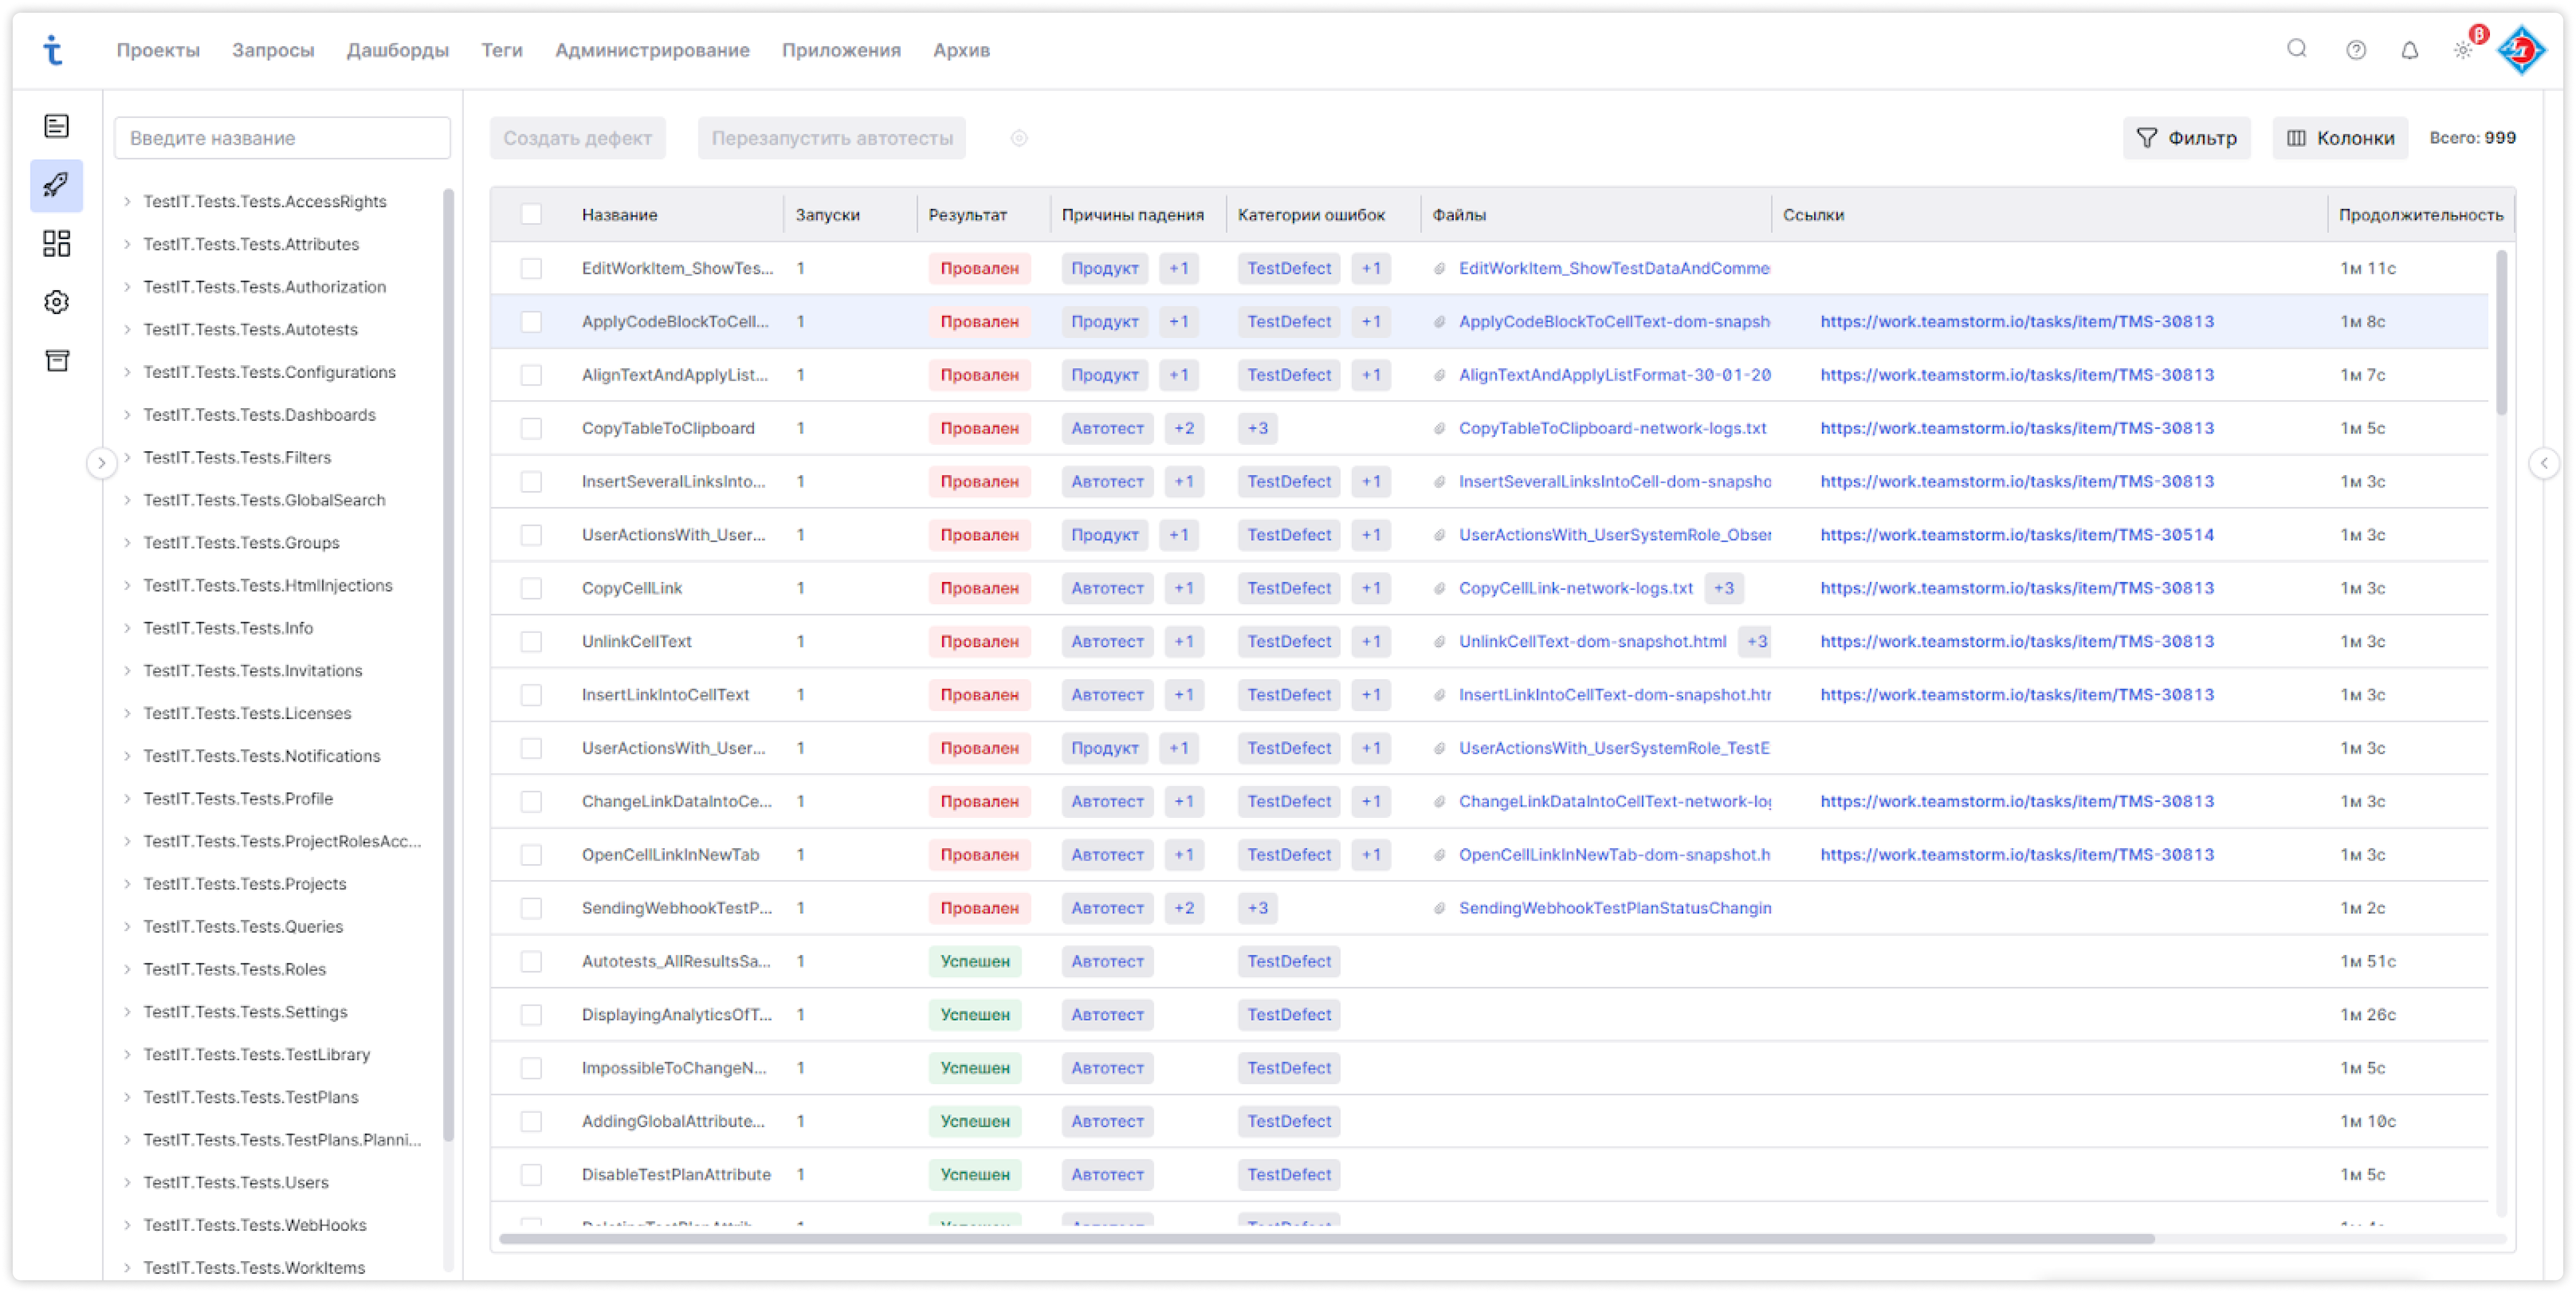Click paperclip icon in CopyTableToClipboard row
Screen dimensions: 2576x1293
pos(1439,429)
